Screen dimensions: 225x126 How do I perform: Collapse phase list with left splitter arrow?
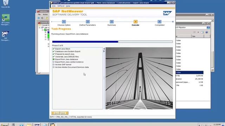click(x=104, y=49)
